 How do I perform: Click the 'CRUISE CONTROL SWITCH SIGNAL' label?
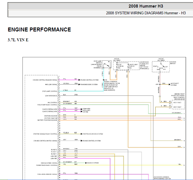pyautogui.click(x=46, y=141)
